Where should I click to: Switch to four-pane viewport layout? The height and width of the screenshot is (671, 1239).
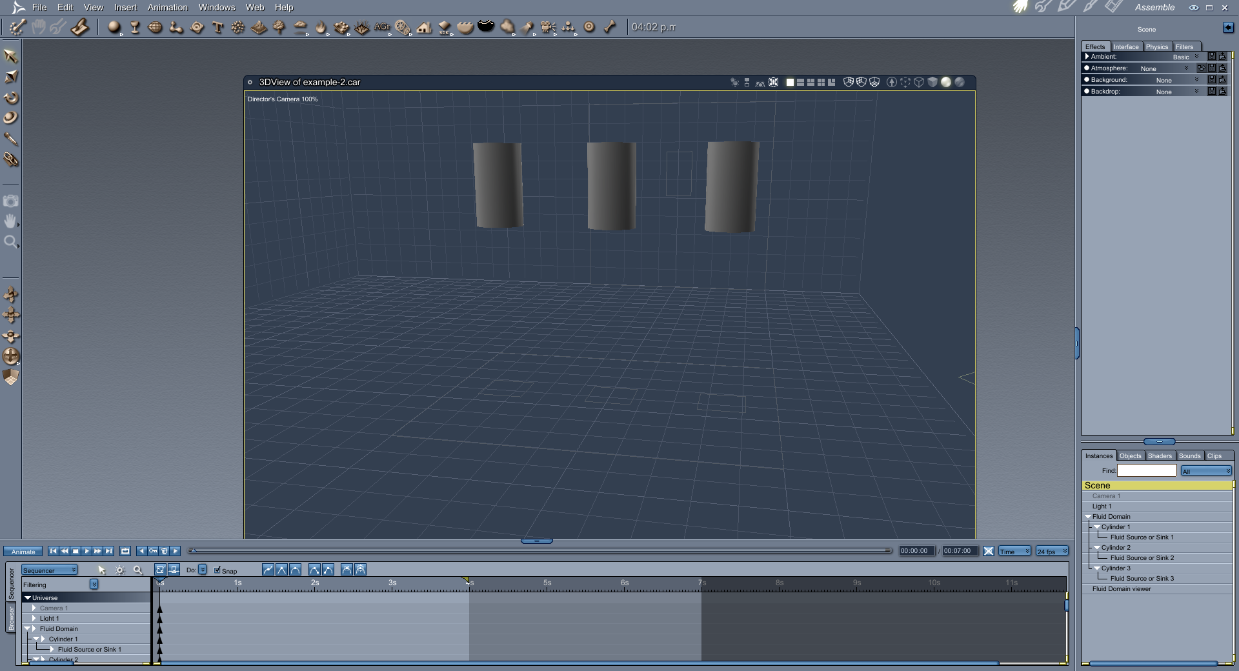click(821, 82)
